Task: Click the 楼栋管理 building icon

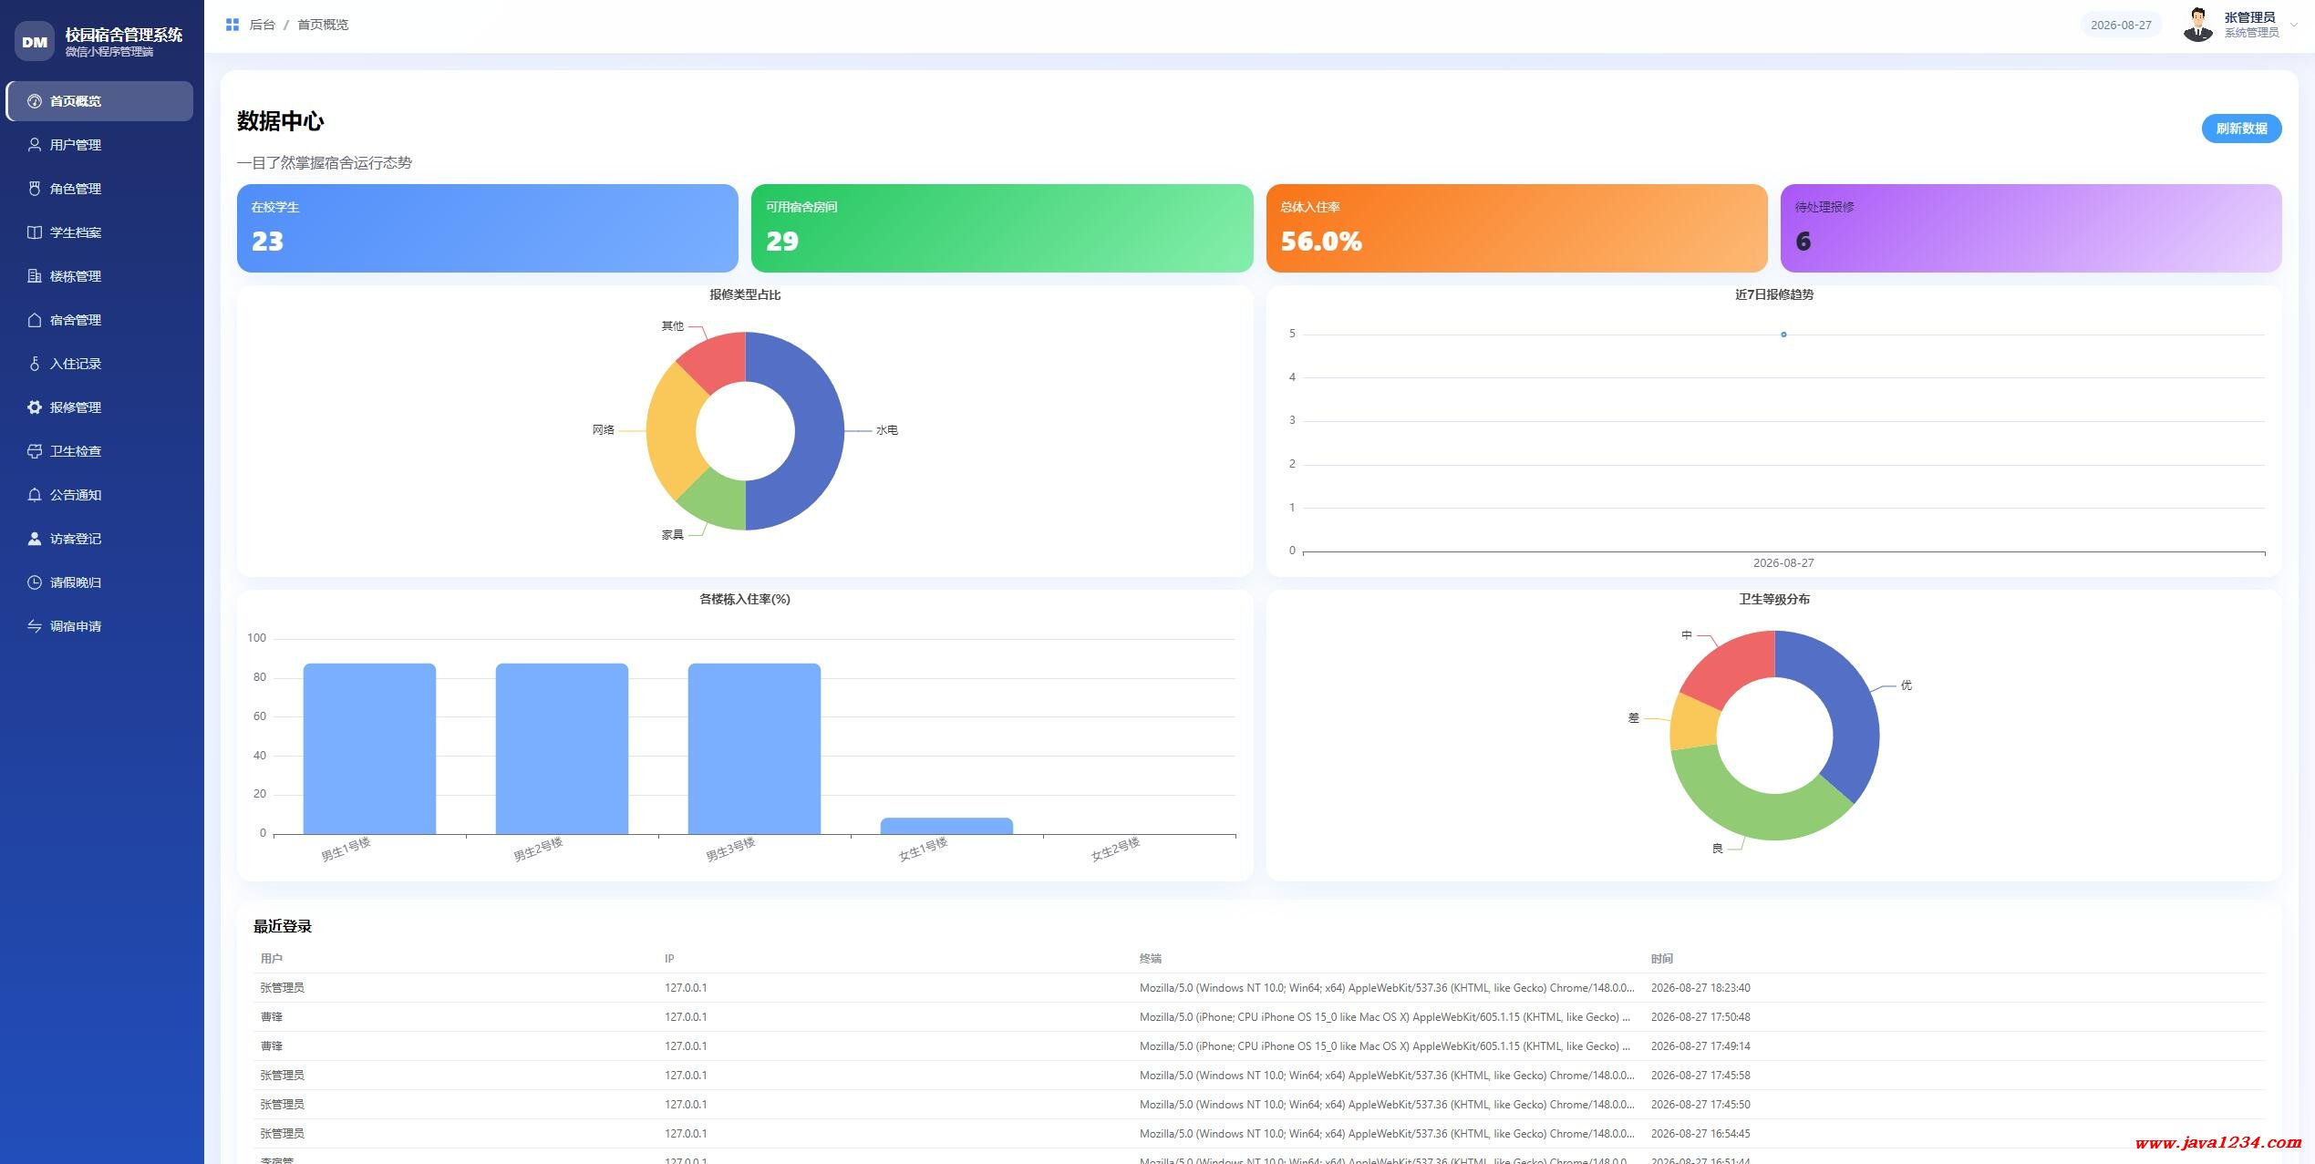Action: [35, 276]
